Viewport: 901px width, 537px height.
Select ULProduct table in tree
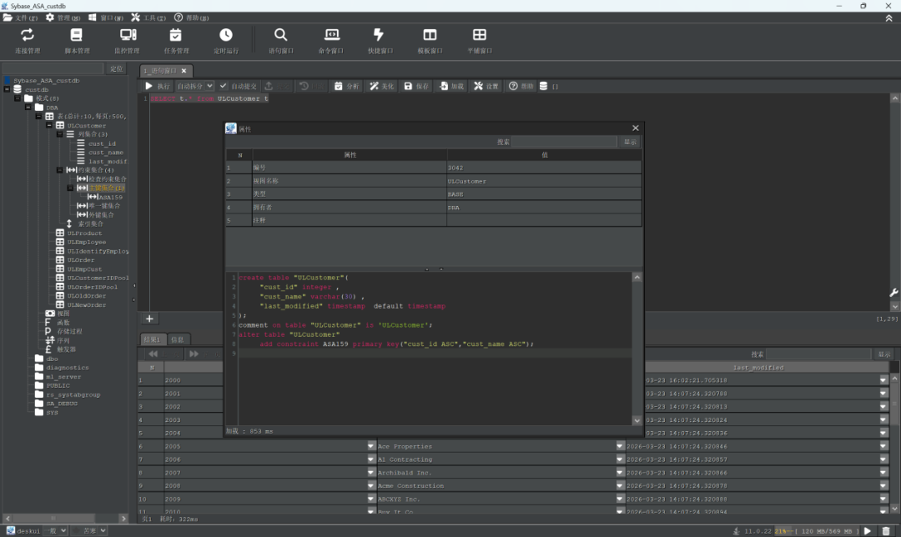83,233
